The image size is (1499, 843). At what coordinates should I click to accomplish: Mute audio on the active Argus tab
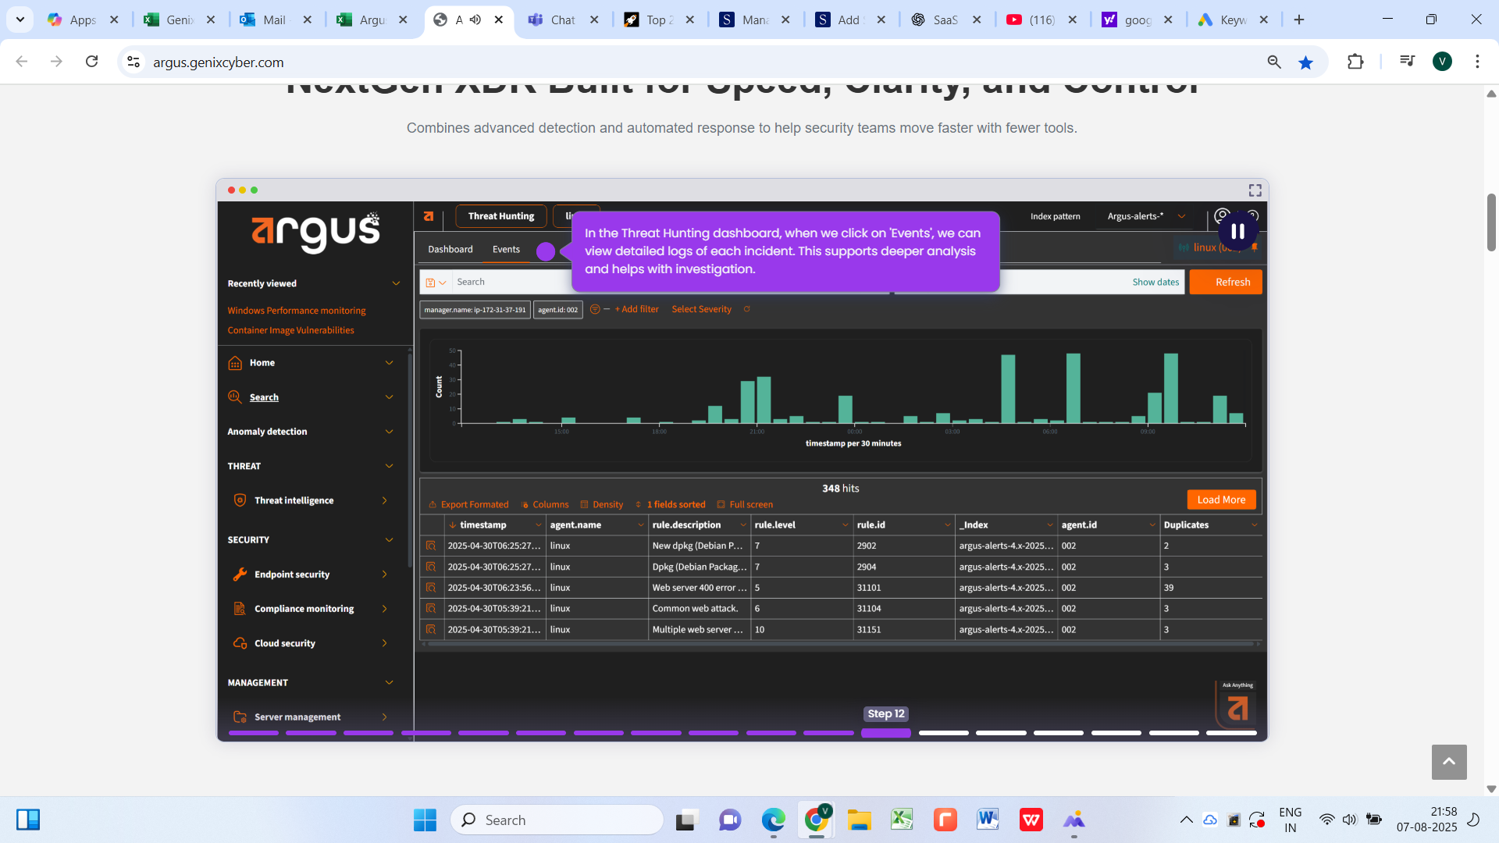[x=475, y=20]
